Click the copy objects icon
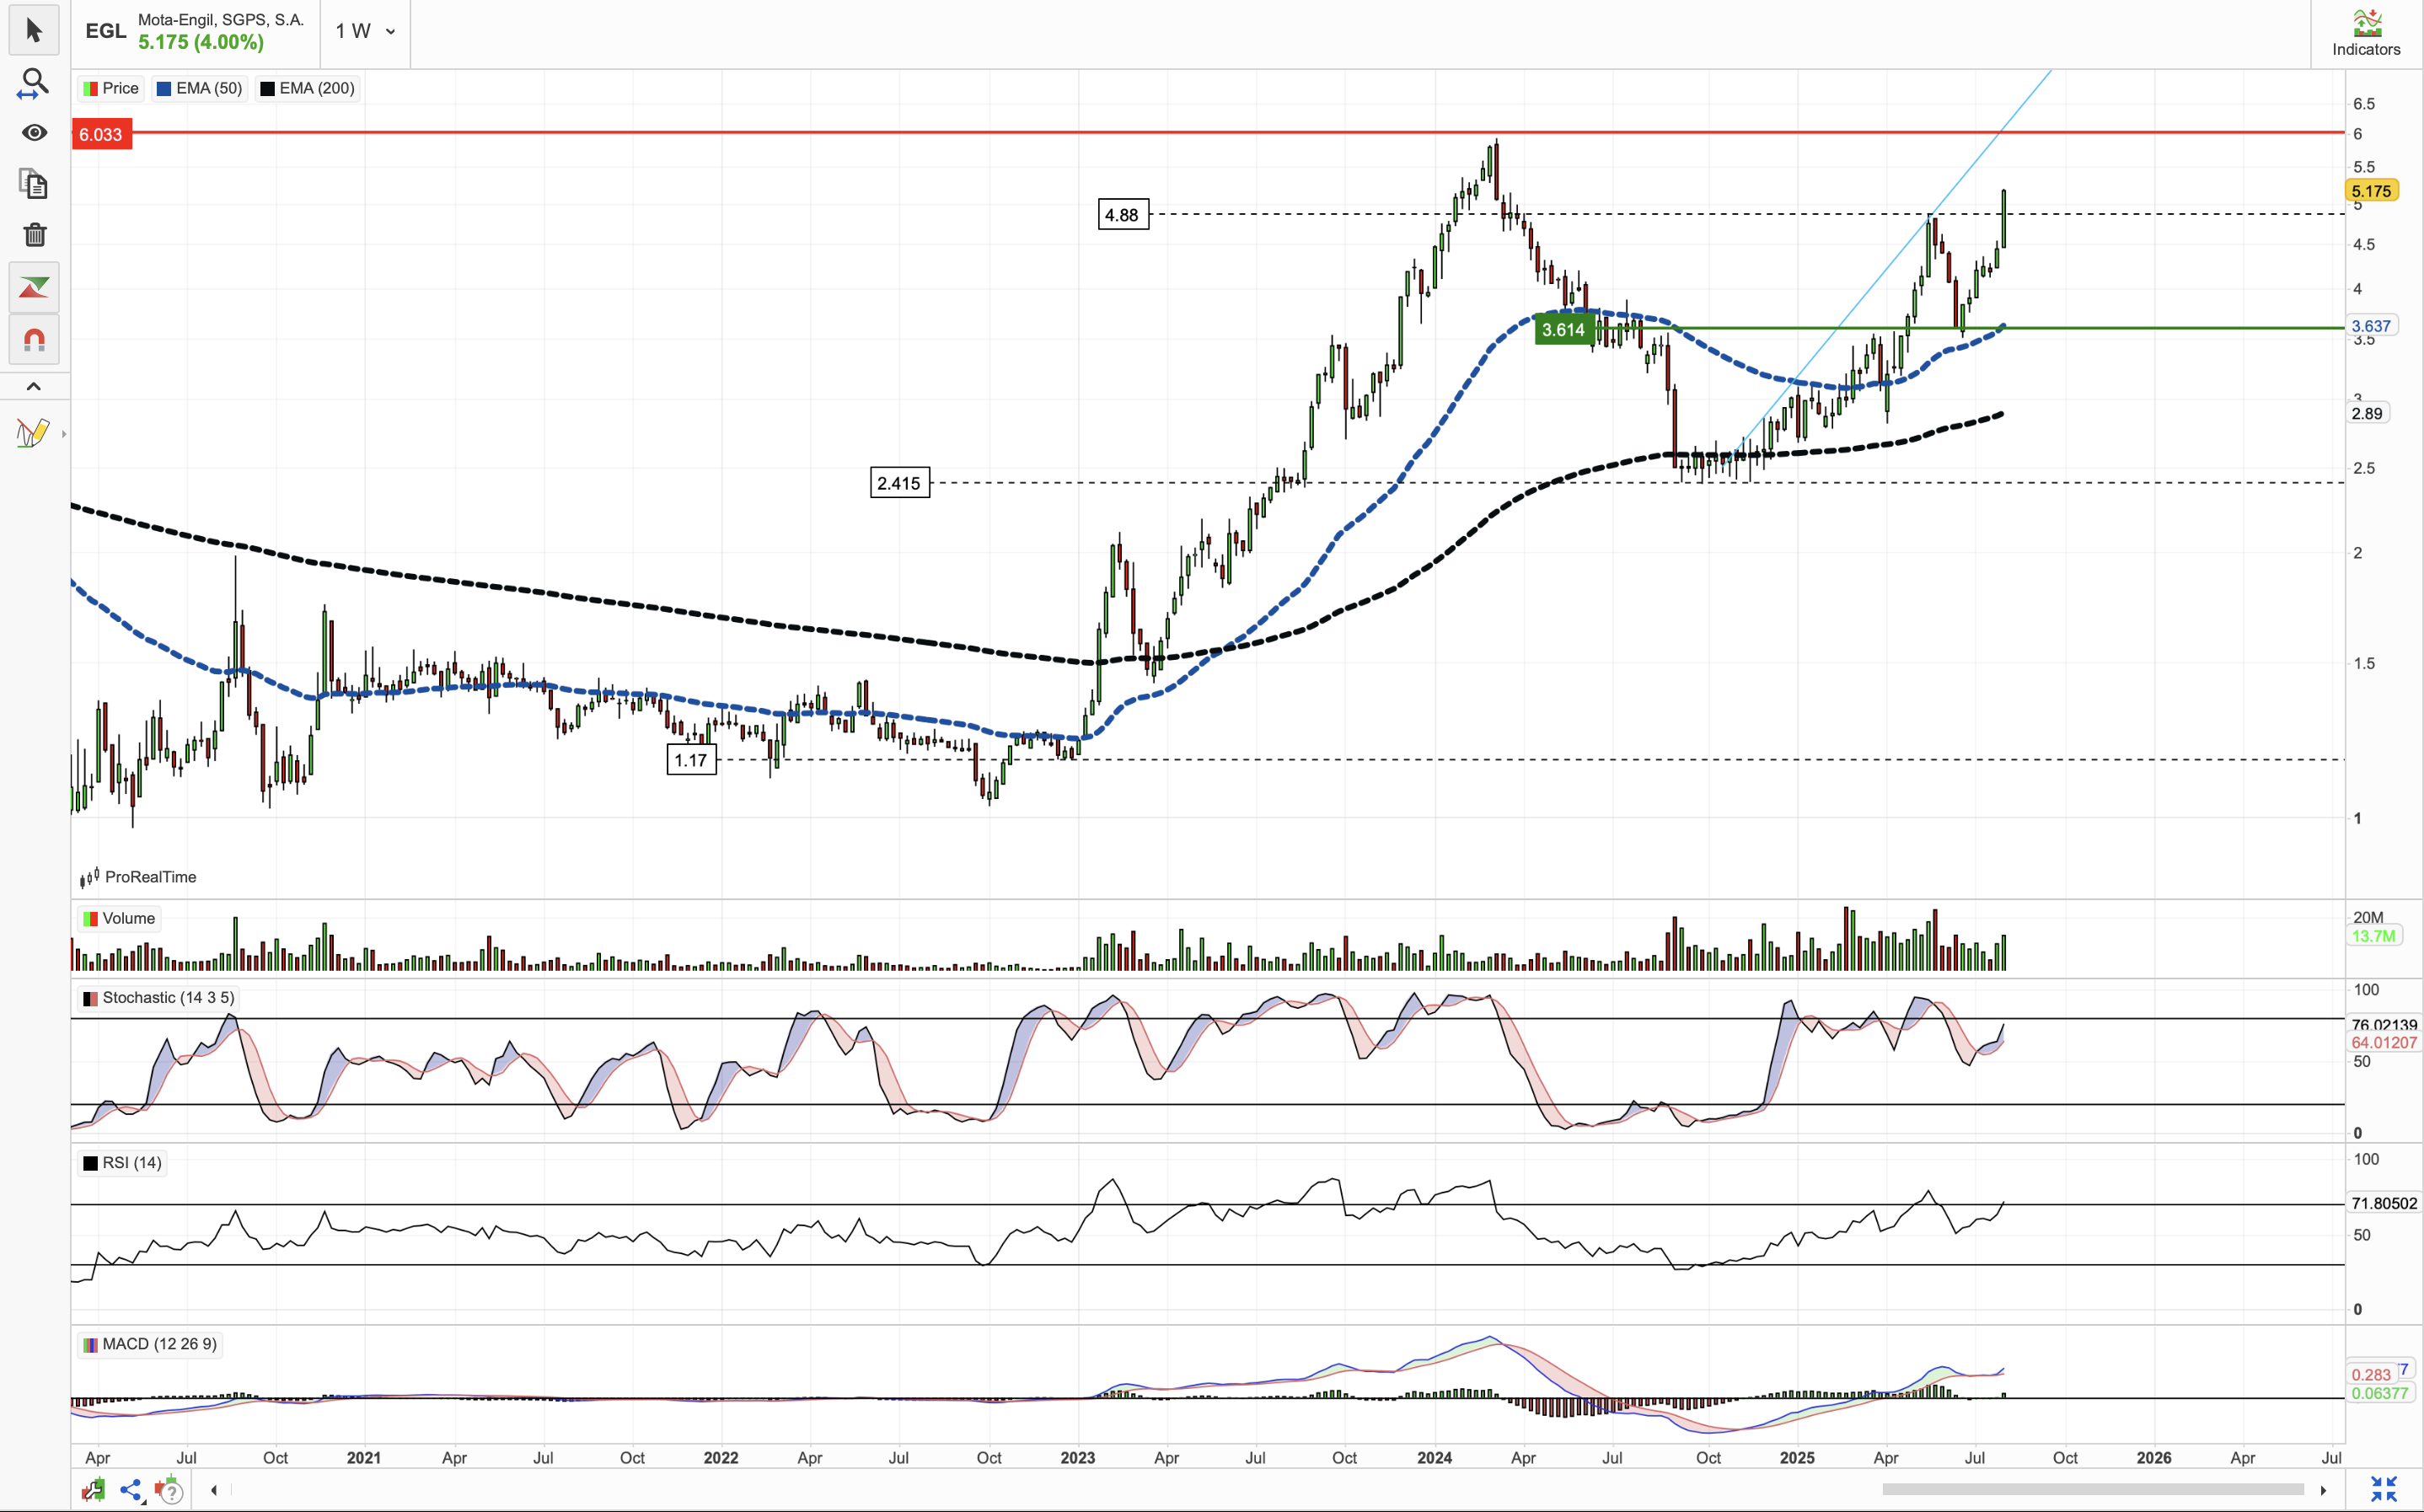 [x=34, y=184]
